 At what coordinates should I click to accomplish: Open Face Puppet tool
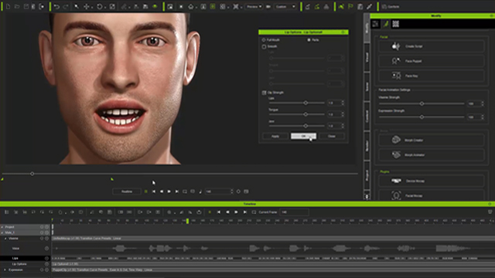pyautogui.click(x=432, y=61)
